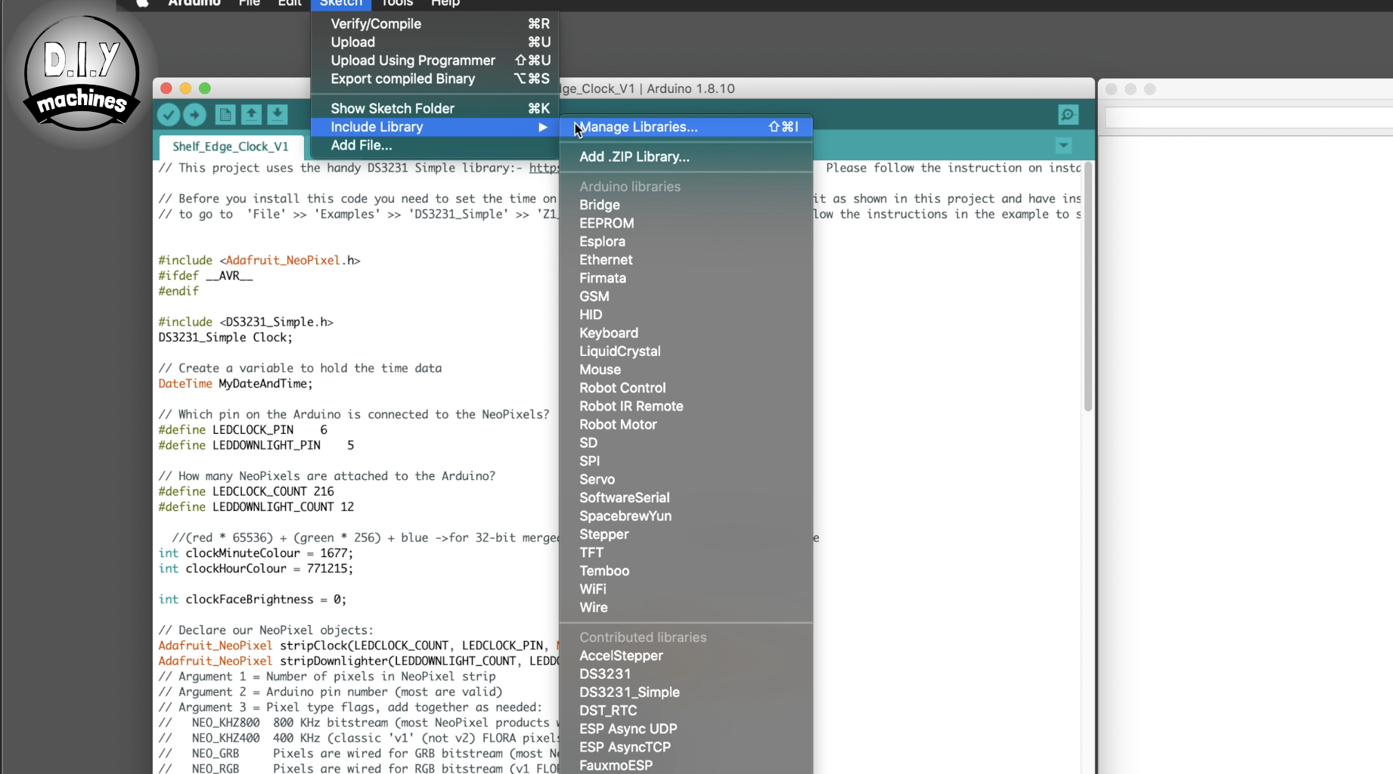The width and height of the screenshot is (1393, 774).
Task: Include the HID library
Action: pyautogui.click(x=686, y=314)
